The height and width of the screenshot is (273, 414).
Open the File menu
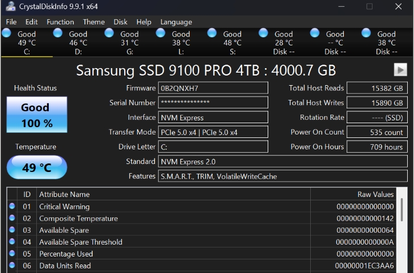(11, 22)
